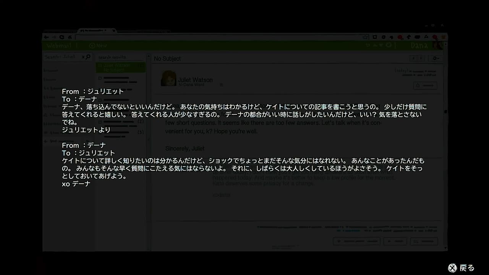Click the Dana account name

click(x=420, y=45)
